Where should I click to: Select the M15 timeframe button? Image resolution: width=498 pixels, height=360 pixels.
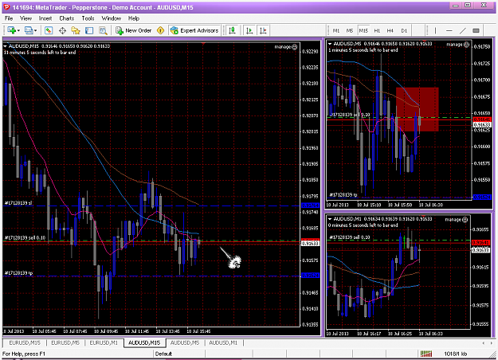(x=363, y=31)
